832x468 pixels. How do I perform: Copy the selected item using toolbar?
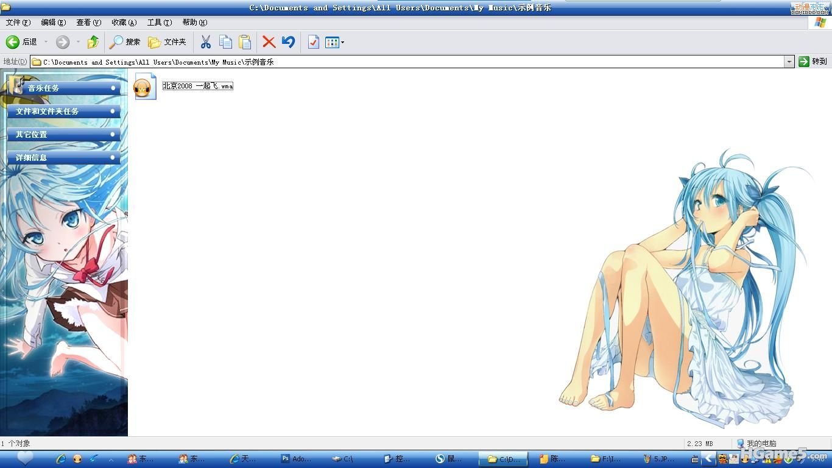tap(225, 42)
